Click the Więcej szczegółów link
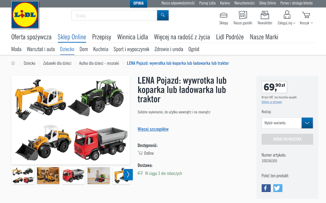 coord(153,129)
